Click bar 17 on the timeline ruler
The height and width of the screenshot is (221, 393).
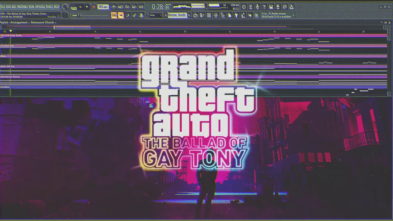pos(185,32)
